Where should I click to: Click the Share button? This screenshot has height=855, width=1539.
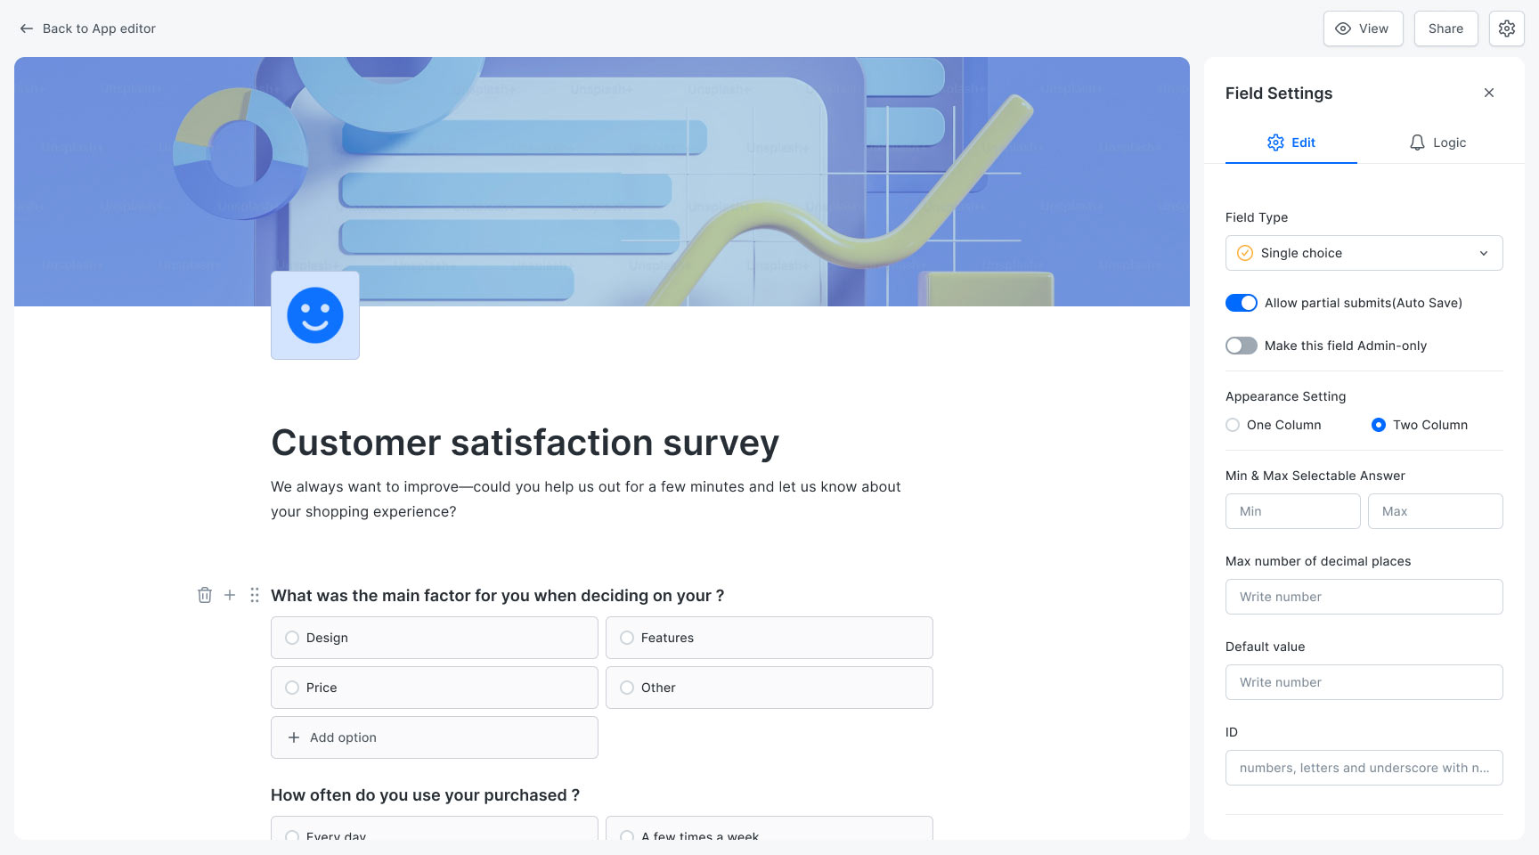click(1445, 28)
